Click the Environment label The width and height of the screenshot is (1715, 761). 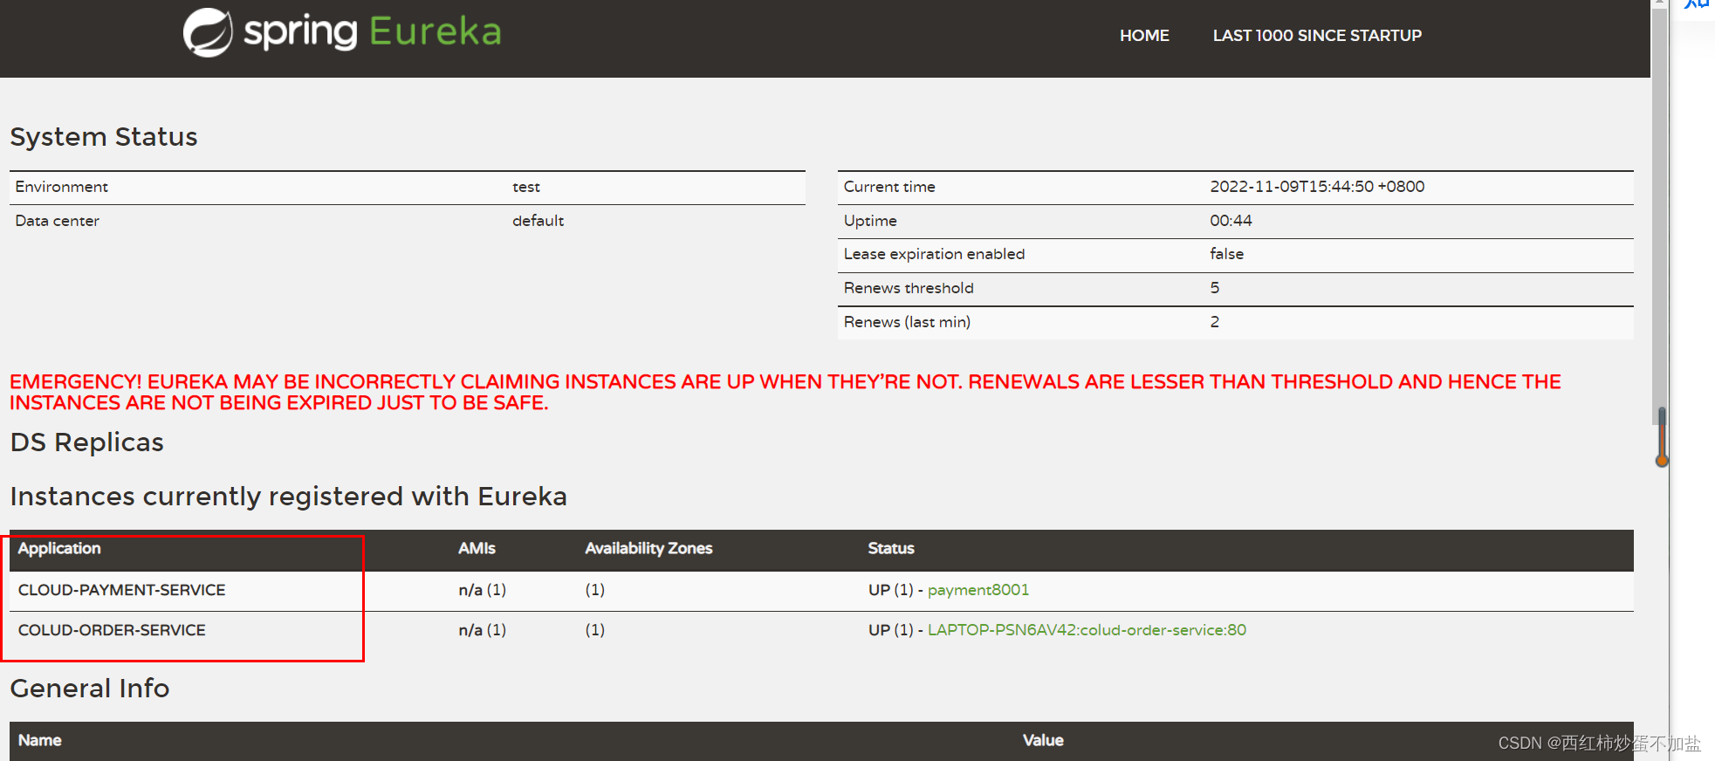61,187
